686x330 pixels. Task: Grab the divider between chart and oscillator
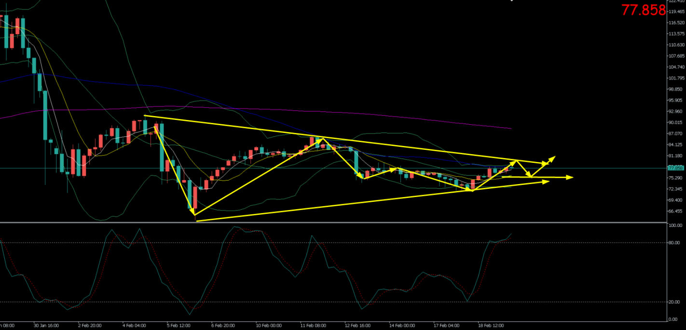(x=338, y=223)
